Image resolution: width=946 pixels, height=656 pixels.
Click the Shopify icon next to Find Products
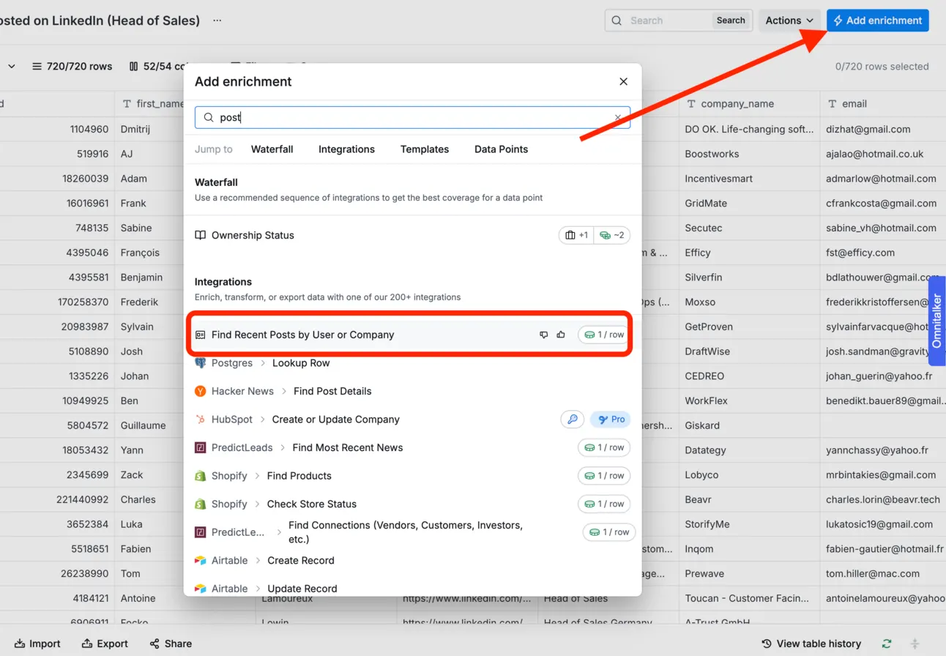pos(200,476)
